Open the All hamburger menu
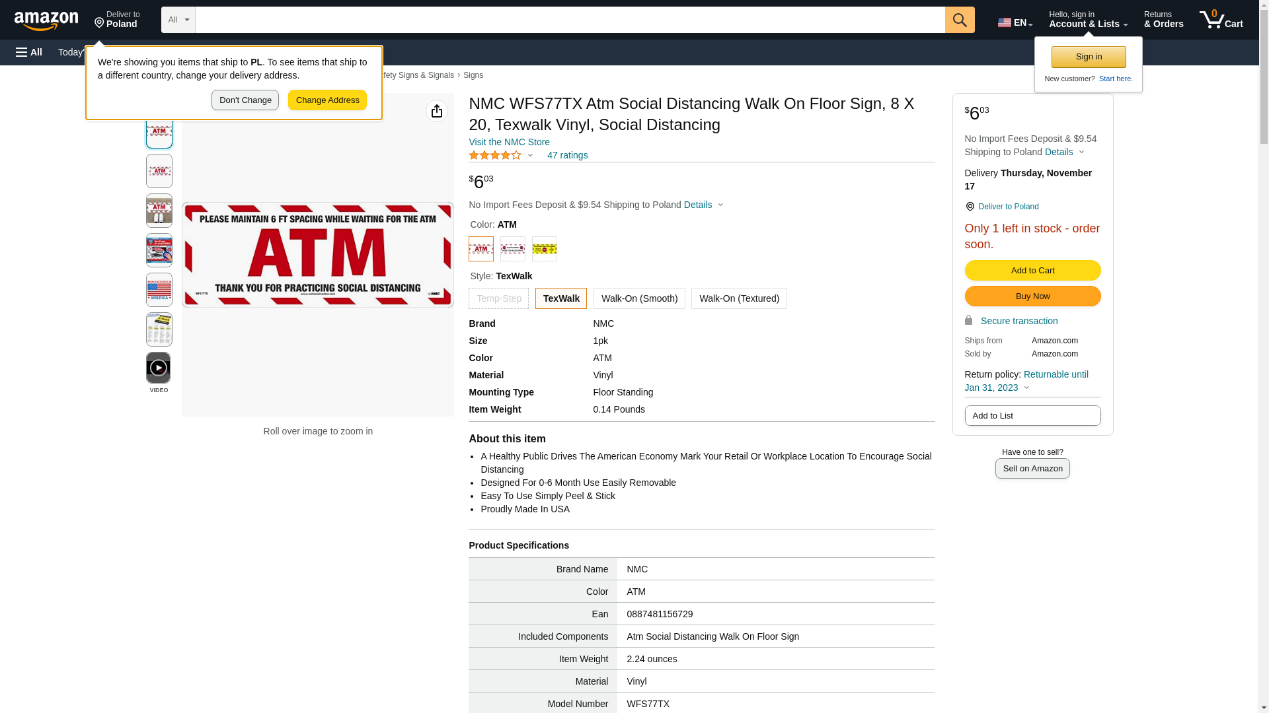Viewport: 1269px width, 713px height. pos(29,52)
